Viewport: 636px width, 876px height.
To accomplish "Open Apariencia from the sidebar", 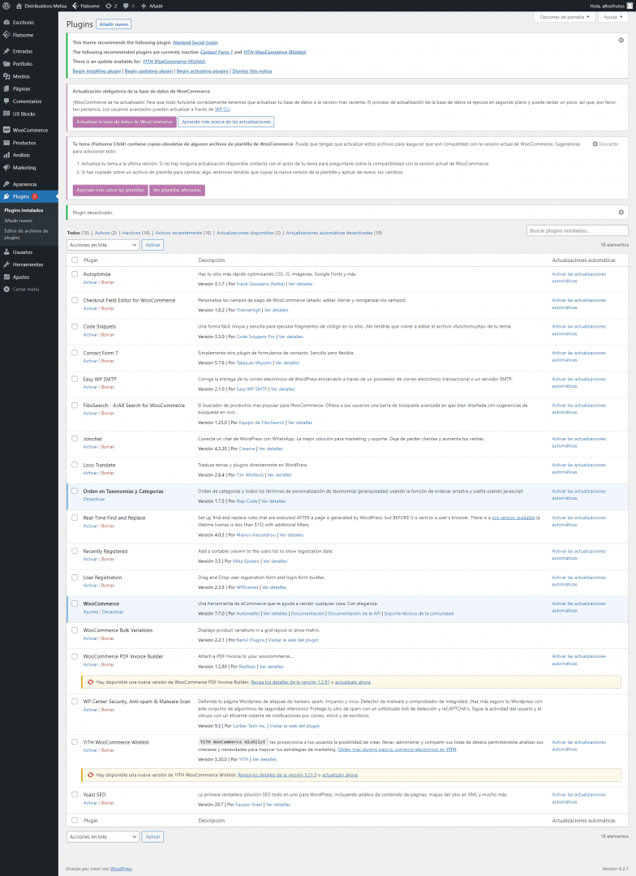I will [x=24, y=184].
